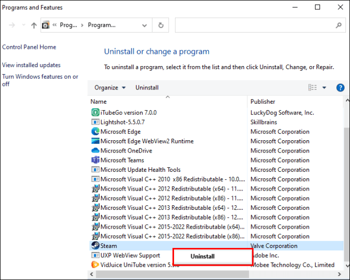
Task: Click the VidJuice UniTube icon
Action: tap(95, 265)
